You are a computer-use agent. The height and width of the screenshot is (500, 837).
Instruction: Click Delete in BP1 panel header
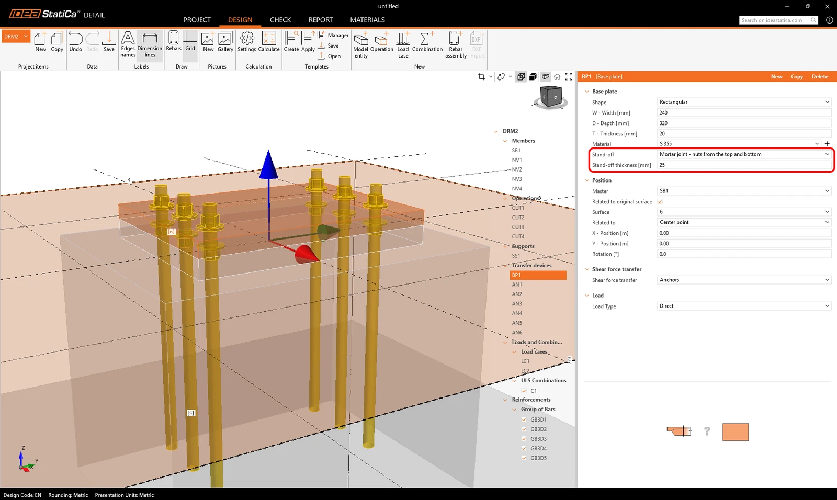click(x=820, y=77)
